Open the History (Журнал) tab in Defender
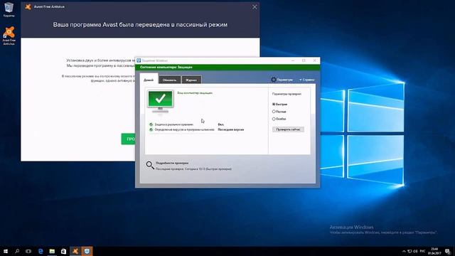455x256 pixels. (x=191, y=80)
